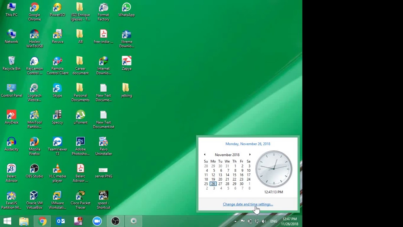Select the Recycle Bin
This screenshot has height=227, width=403.
pos(11,63)
